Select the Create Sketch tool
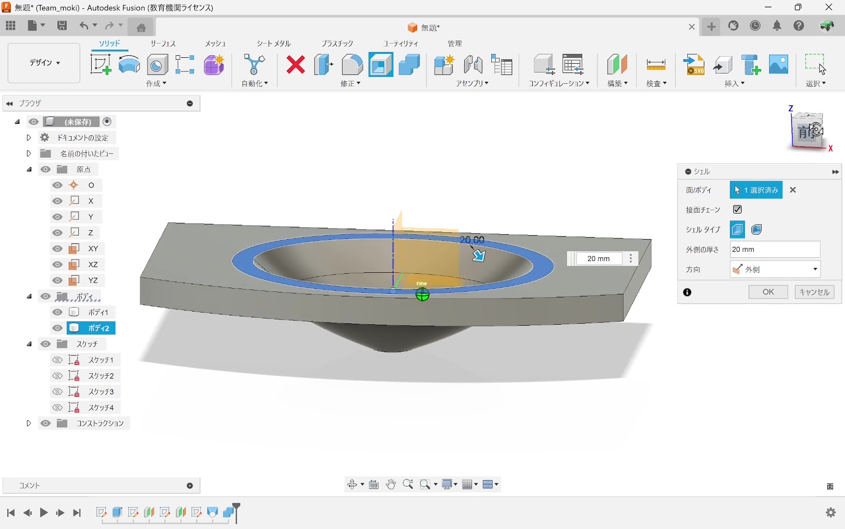Image resolution: width=845 pixels, height=529 pixels. (x=100, y=65)
